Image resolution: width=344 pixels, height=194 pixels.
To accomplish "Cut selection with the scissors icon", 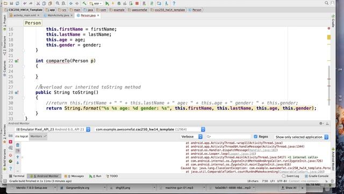I will pos(38,3).
